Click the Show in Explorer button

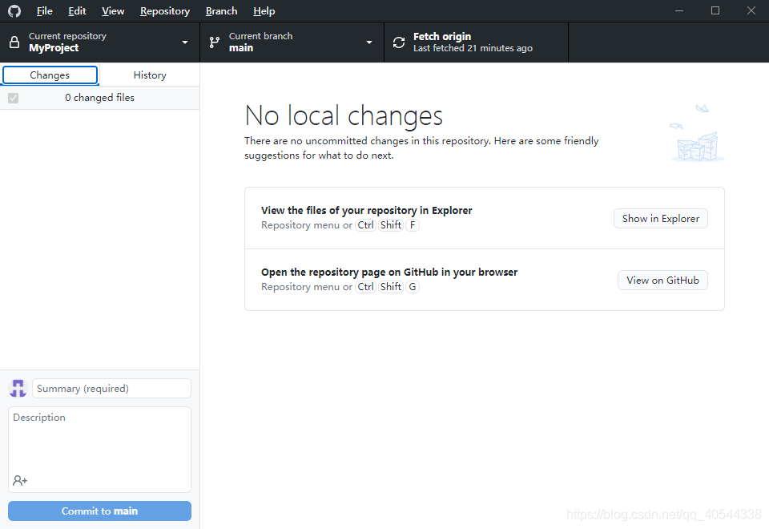pyautogui.click(x=661, y=218)
